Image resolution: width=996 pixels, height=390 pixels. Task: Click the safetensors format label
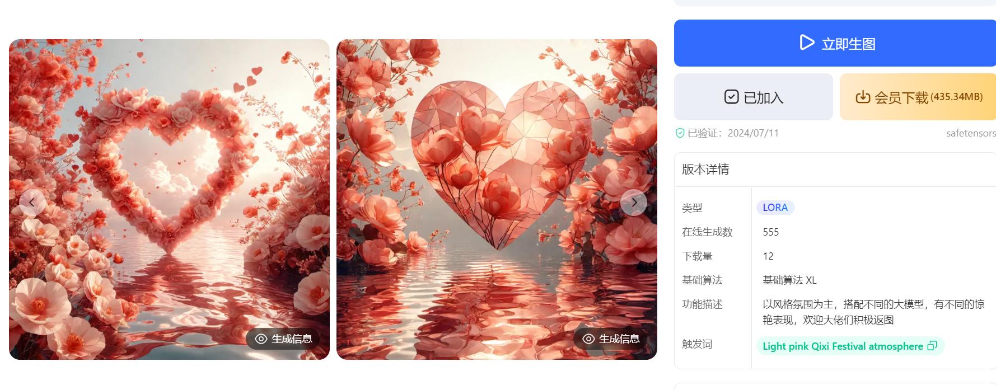(971, 133)
